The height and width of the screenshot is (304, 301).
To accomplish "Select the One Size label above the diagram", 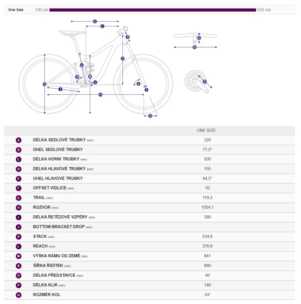I will click(x=16, y=10).
